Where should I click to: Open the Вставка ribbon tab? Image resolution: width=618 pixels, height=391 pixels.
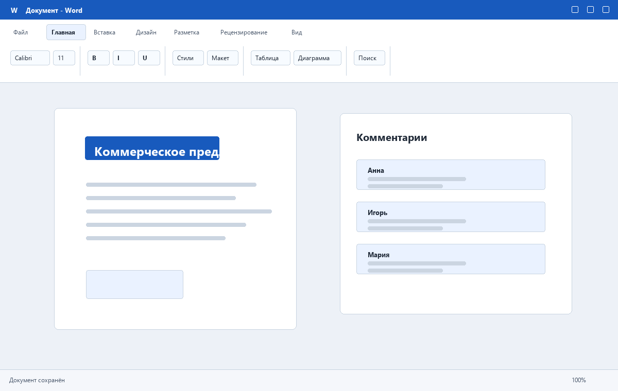pos(105,32)
